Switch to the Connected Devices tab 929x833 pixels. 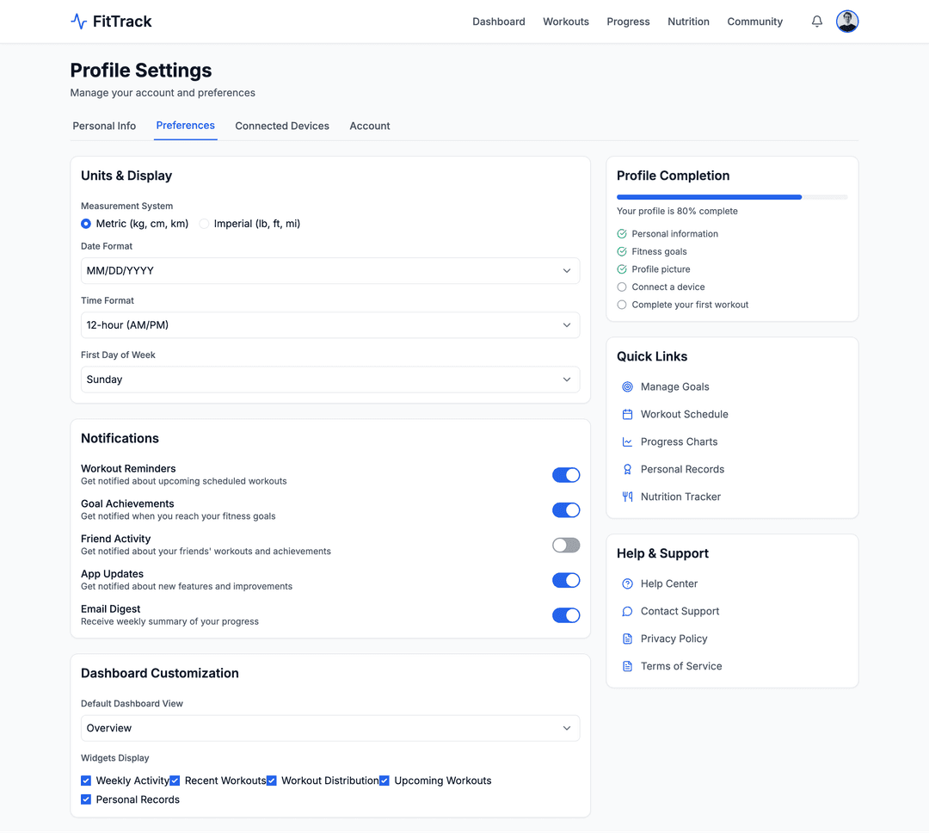tap(282, 126)
